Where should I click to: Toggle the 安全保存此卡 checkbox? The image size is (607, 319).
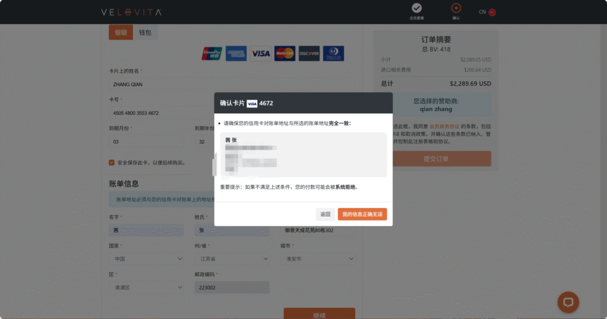point(111,162)
